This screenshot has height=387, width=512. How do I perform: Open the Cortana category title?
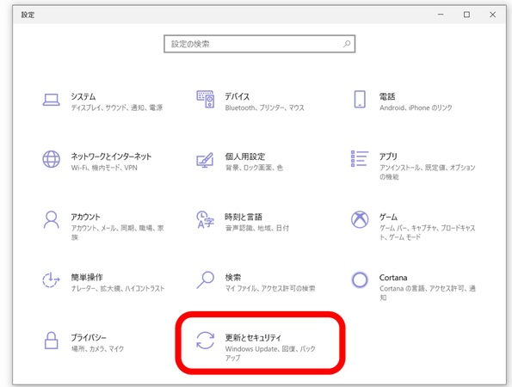(x=393, y=278)
